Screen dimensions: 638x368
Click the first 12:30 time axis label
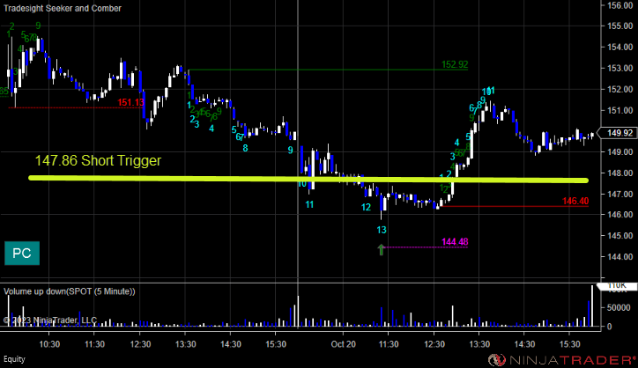[140, 344]
